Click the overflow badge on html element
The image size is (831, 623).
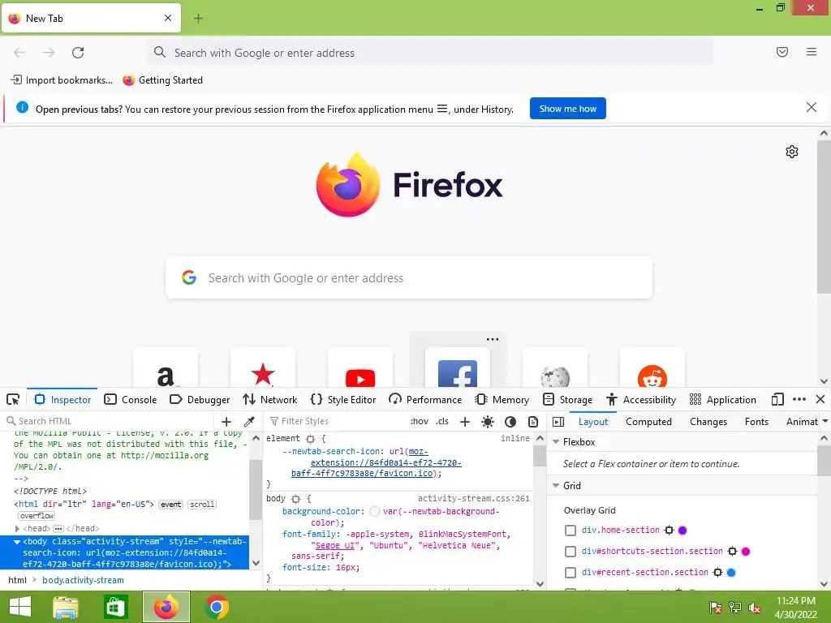click(x=37, y=516)
